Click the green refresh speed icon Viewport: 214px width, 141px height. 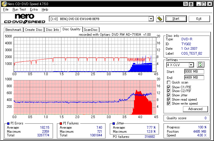coord(200,64)
